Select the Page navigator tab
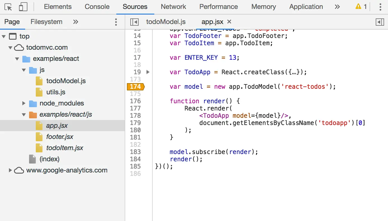Screen dimensions: 388x221 [12, 22]
